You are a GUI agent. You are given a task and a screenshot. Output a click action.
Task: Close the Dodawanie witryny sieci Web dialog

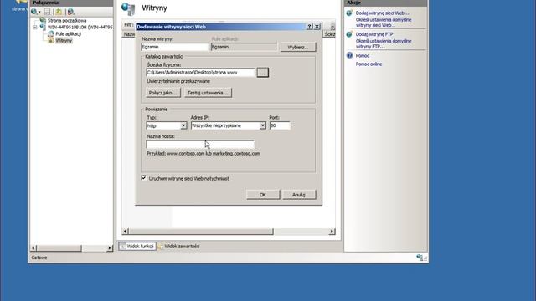click(317, 27)
